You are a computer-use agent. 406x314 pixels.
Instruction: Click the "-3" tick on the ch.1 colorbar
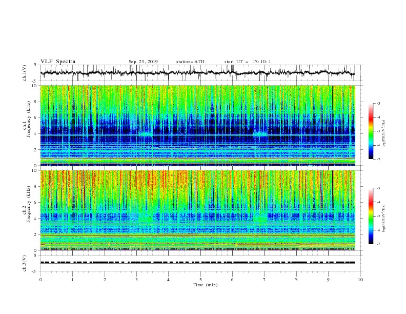(378, 103)
